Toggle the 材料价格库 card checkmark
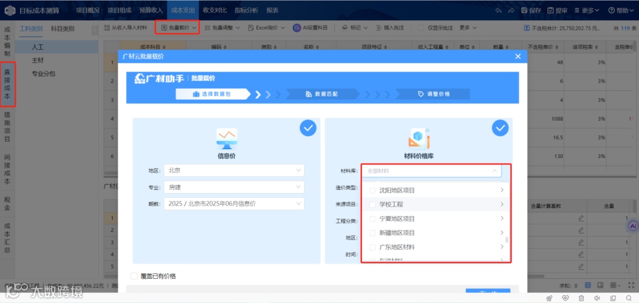 pos(500,128)
